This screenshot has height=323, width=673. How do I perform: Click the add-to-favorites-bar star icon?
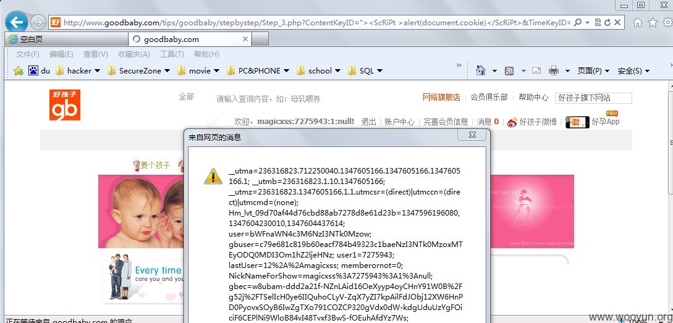(19, 71)
